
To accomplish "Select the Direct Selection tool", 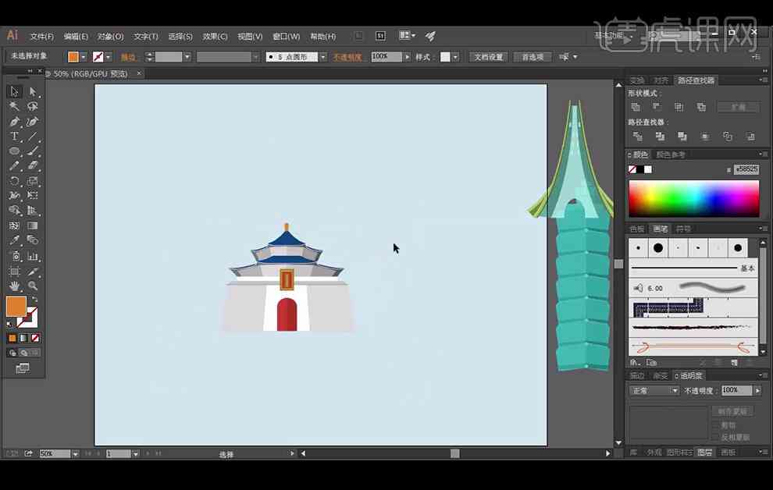I will [33, 91].
